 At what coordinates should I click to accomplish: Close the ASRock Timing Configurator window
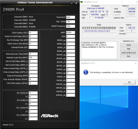pyautogui.click(x=76, y=3)
